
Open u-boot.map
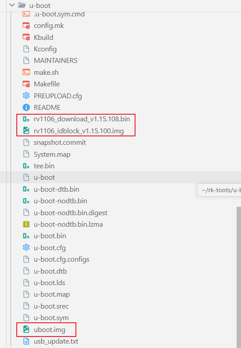[52, 294]
